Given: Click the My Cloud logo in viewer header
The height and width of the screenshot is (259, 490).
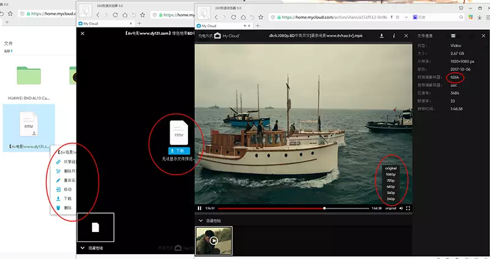Looking at the screenshot, I should coord(227,36).
